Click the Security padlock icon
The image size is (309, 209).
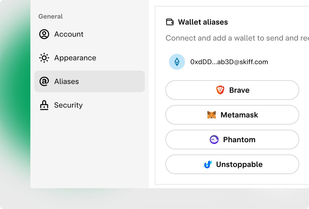[x=44, y=105]
